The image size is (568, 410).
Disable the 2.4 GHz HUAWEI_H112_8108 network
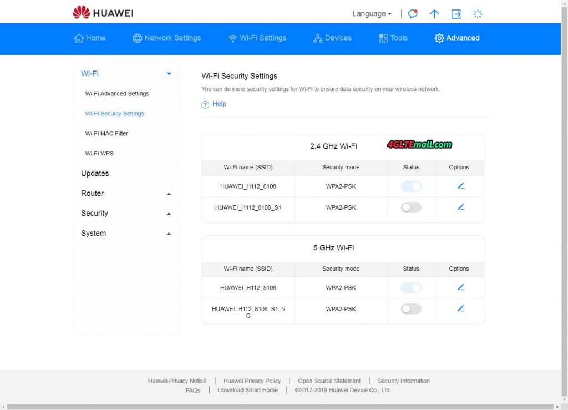coord(410,186)
